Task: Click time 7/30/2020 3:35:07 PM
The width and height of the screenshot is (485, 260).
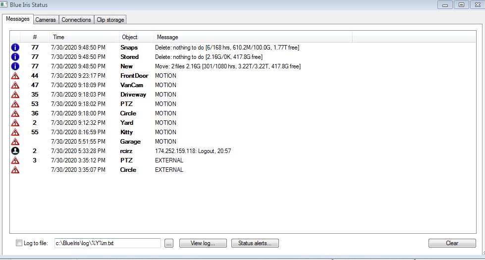Action: pos(78,170)
